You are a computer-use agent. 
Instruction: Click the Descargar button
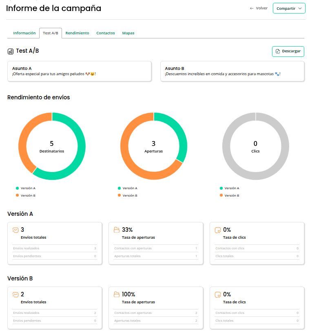point(288,51)
